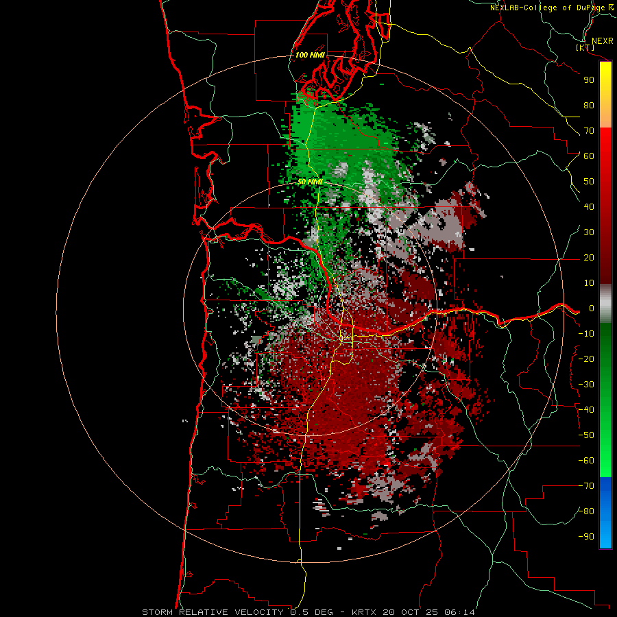This screenshot has width=617, height=617.
Task: Pick the gray zero-velocity segment of scale
Action: [x=605, y=304]
